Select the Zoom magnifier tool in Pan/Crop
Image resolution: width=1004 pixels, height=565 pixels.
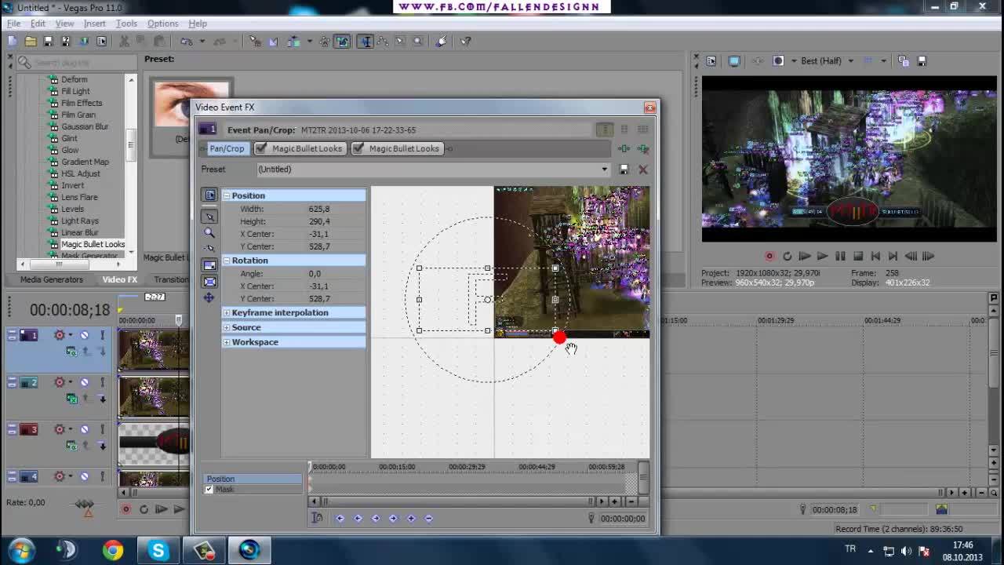(x=209, y=232)
